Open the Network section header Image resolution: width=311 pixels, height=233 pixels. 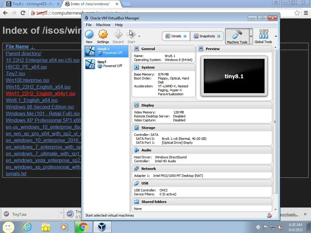(x=202, y=169)
